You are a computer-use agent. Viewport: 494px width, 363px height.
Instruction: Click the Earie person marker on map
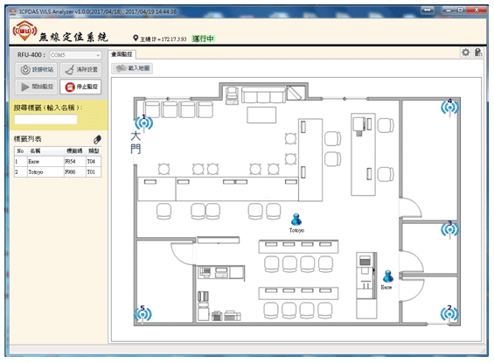click(388, 276)
